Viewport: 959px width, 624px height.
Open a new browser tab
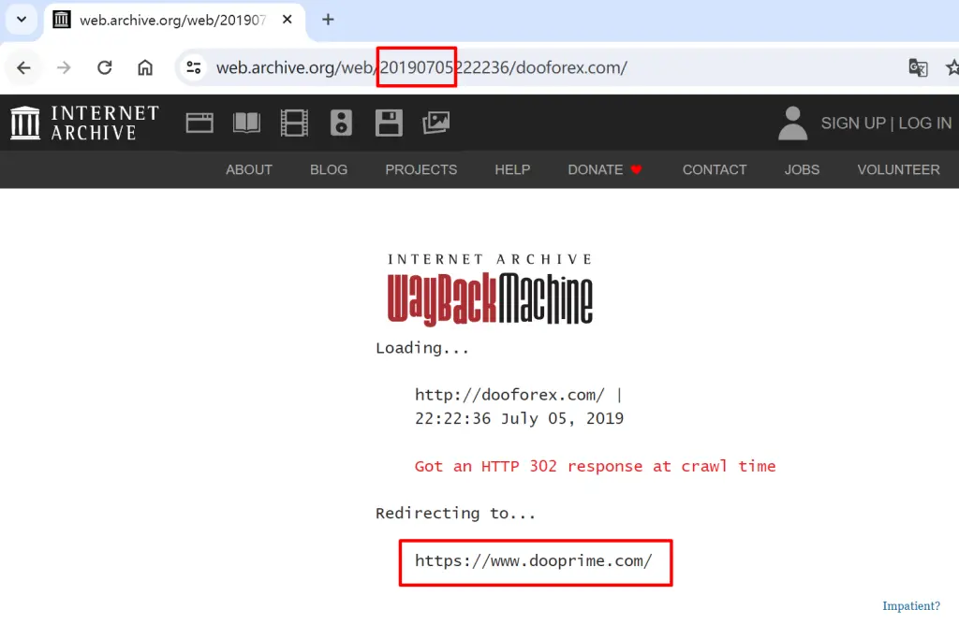(x=328, y=20)
